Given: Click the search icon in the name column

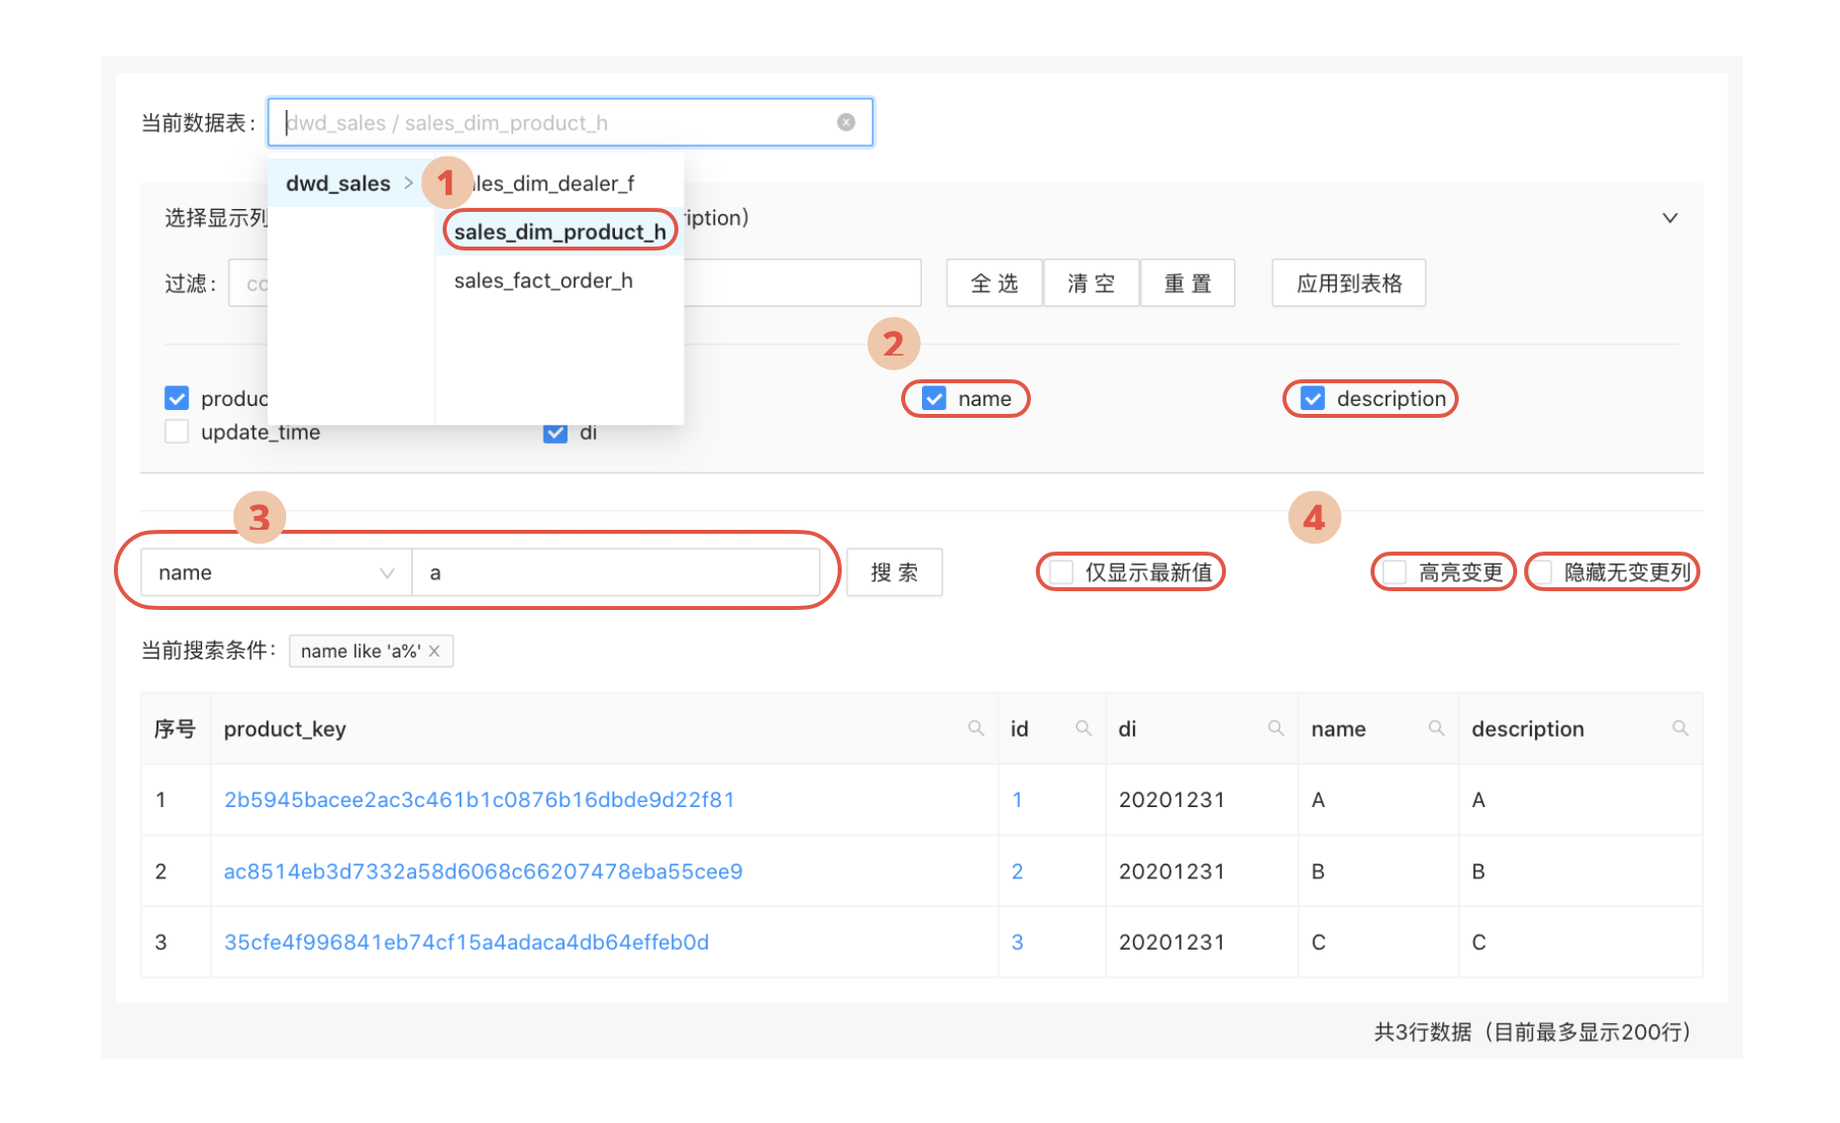Looking at the screenshot, I should pyautogui.click(x=1437, y=728).
